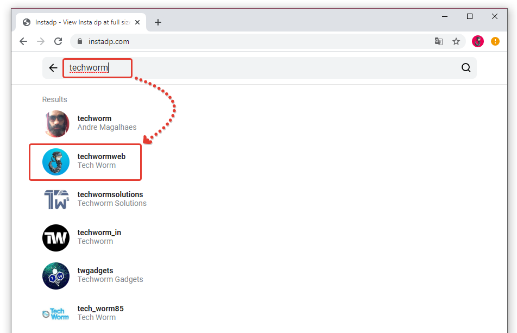Bookmark this page with the star icon
Viewport: 517px width, 333px height.
[456, 41]
